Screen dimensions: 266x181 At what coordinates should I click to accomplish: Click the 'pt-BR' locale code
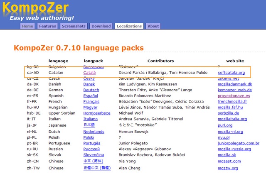(x=32, y=143)
